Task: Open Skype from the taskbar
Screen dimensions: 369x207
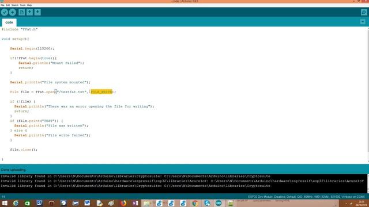Action: click(x=207, y=203)
